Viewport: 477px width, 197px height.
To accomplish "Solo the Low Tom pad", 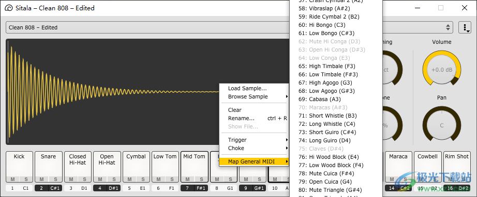I will click(172, 179).
